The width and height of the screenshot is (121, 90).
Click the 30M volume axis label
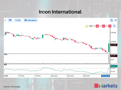click(x=112, y=60)
